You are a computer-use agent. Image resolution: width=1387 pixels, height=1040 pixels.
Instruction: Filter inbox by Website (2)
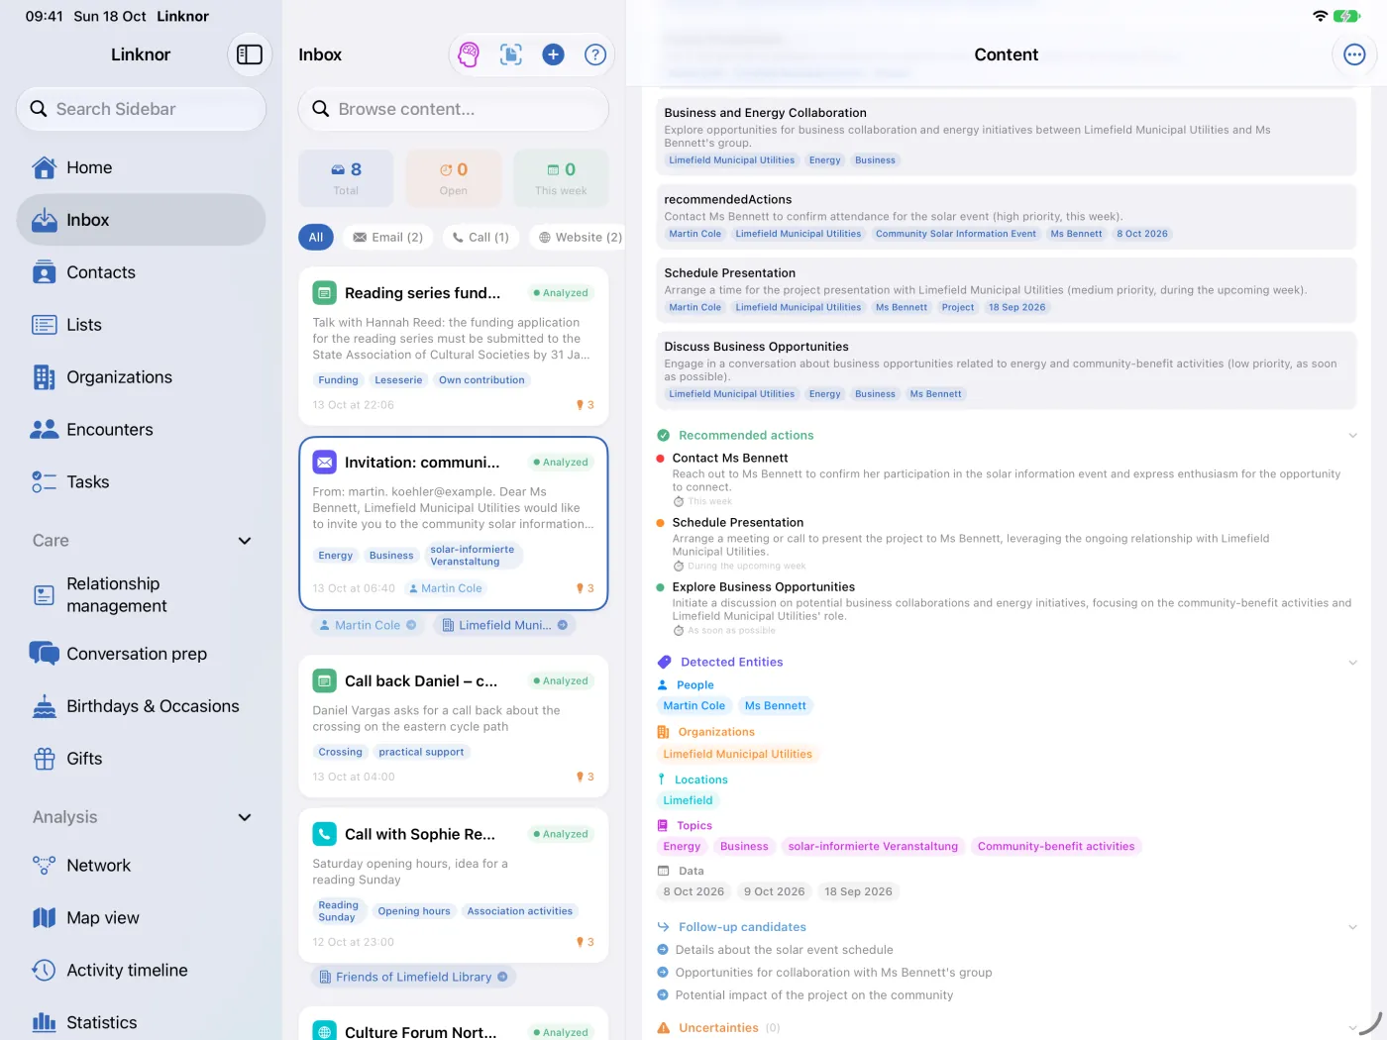580,238
